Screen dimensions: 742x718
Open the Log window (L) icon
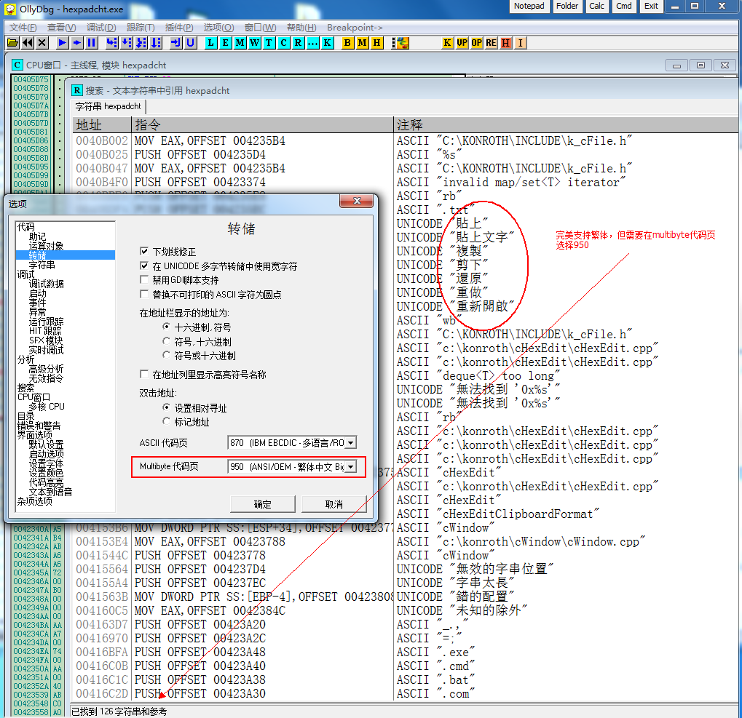210,43
